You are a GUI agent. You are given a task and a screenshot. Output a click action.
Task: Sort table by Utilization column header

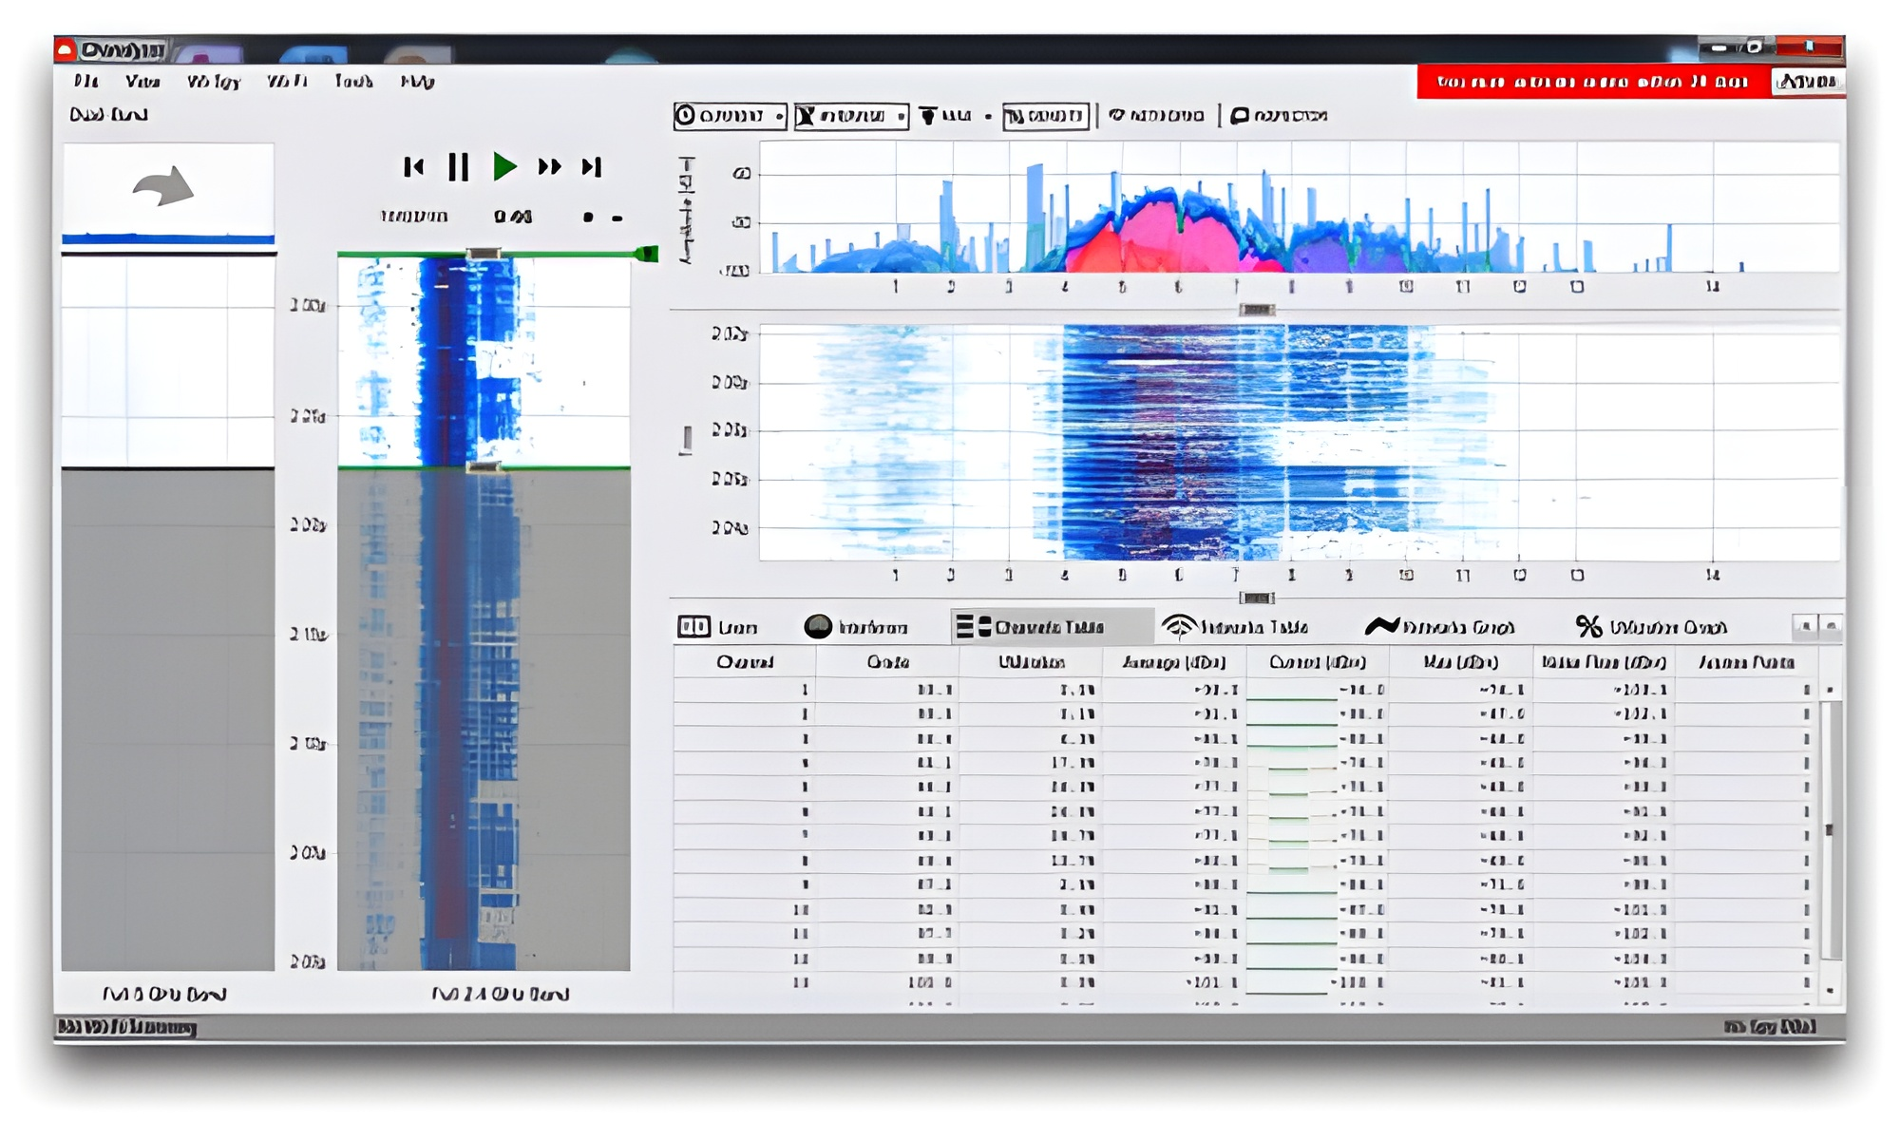tap(1031, 662)
